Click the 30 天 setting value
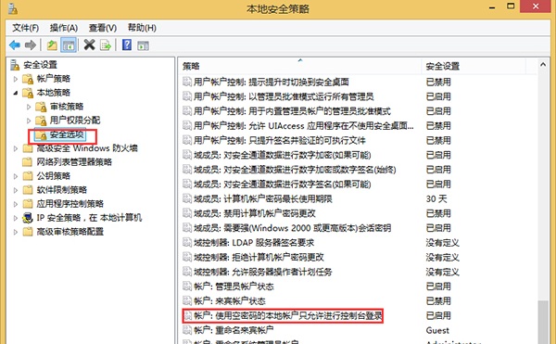Screen dimensions: 556x344 tap(436, 198)
